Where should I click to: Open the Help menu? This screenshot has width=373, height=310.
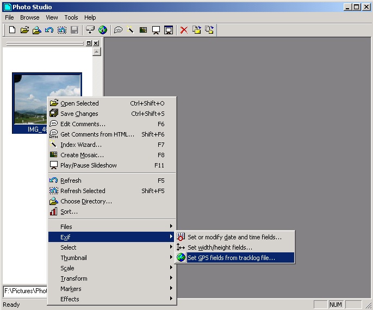pyautogui.click(x=90, y=17)
